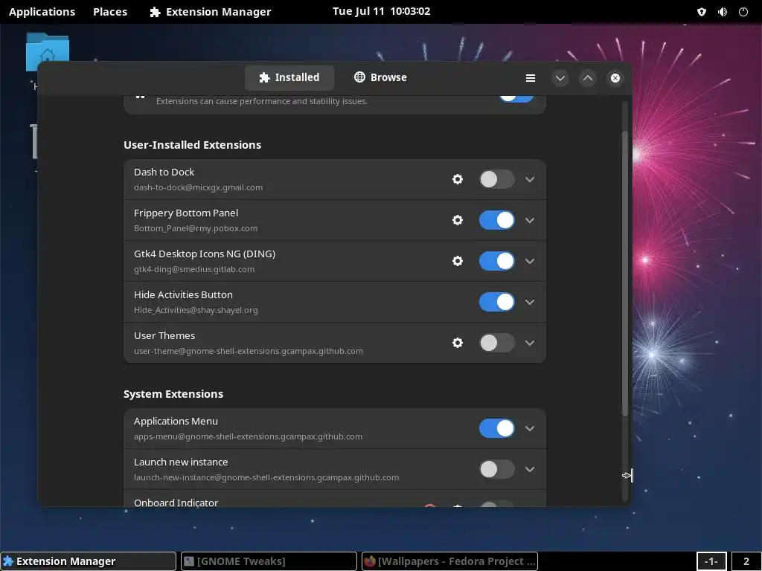Open settings gear for Dash to Dock
This screenshot has width=762, height=571.
(x=458, y=179)
